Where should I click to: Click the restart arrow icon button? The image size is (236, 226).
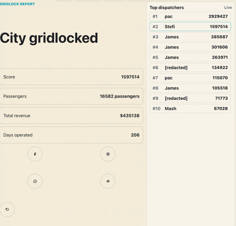7,209
